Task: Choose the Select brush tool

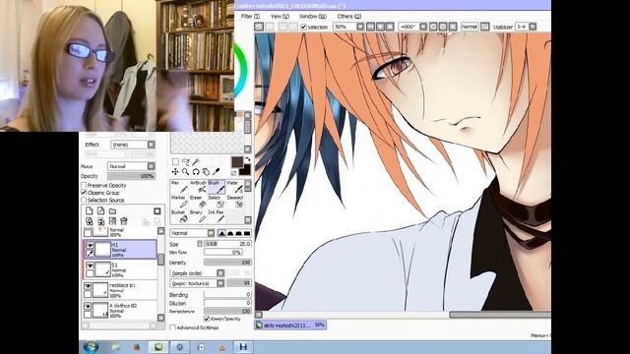Action: coord(216,202)
